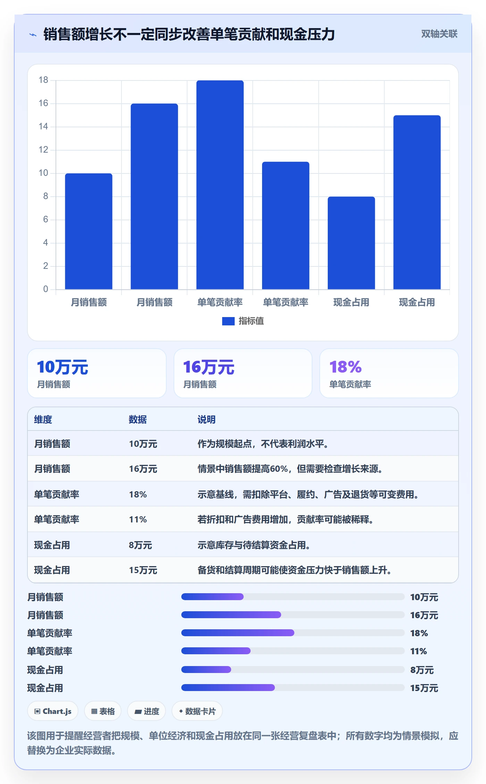
Task: Open the 16万元 月销售额 summary card
Action: (243, 373)
